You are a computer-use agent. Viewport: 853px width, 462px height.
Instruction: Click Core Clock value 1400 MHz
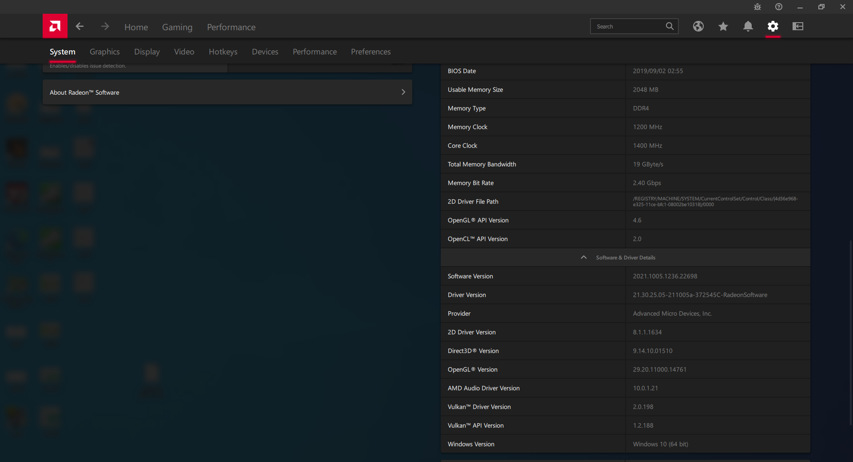pos(647,146)
